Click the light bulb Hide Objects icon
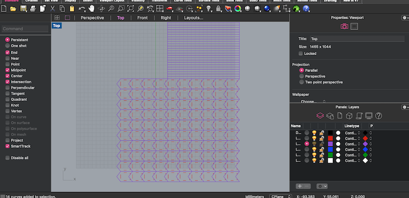Image resolution: width=409 pixels, height=198 pixels. [x=209, y=9]
